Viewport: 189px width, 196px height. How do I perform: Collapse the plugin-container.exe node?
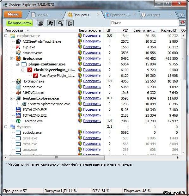(17, 64)
